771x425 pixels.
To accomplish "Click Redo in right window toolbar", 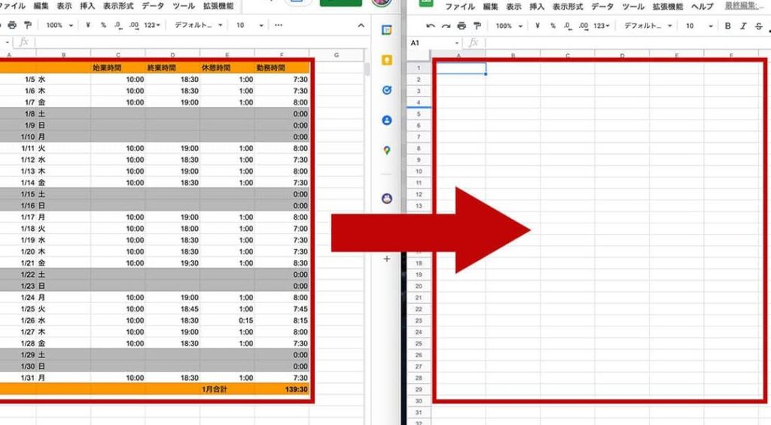I will (x=444, y=26).
